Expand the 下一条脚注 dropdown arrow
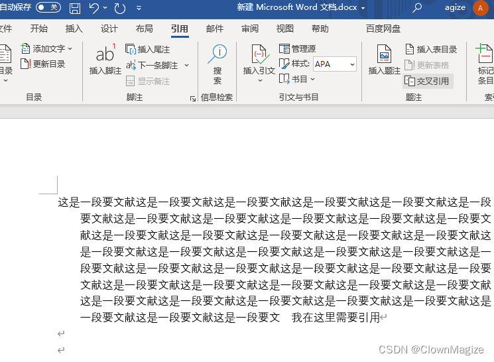Image resolution: width=494 pixels, height=362 pixels. point(186,65)
